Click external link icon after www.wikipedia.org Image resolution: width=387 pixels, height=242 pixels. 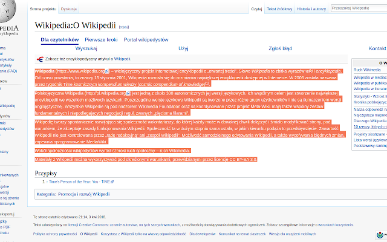[x=106, y=71]
